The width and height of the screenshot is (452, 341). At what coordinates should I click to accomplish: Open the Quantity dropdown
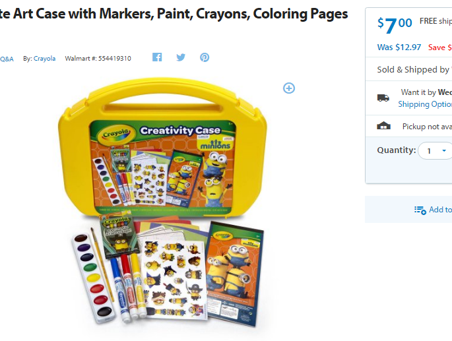coord(435,150)
